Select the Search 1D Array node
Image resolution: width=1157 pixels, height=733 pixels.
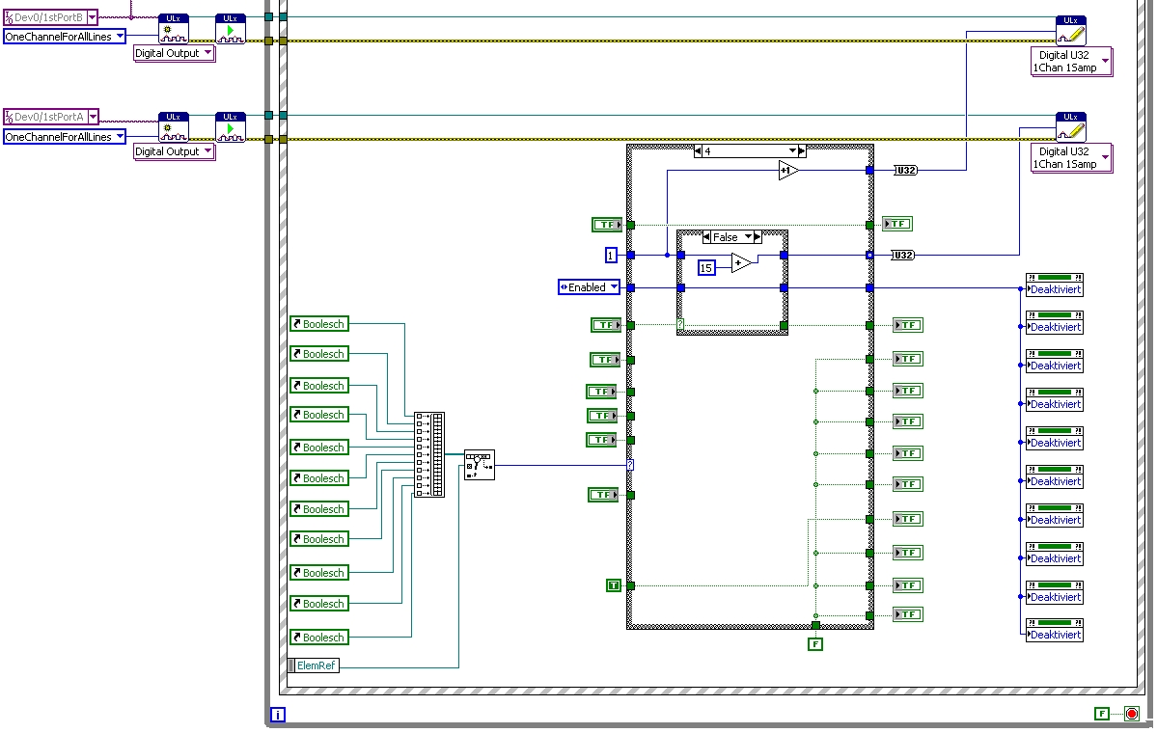tap(480, 465)
